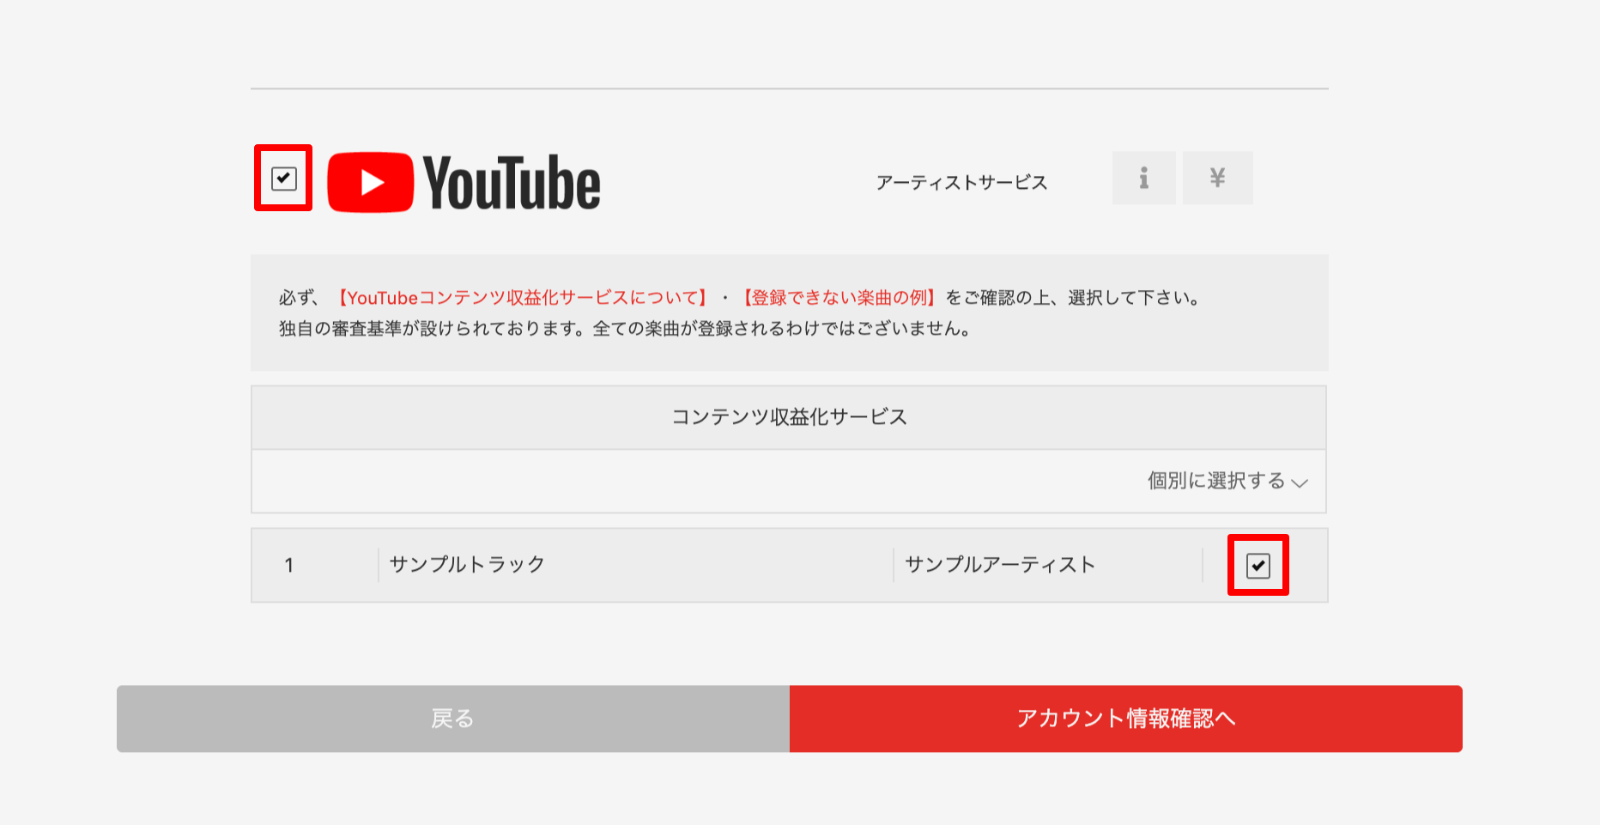Proceed with the red アカウント情報確認へ button

pos(1125,719)
